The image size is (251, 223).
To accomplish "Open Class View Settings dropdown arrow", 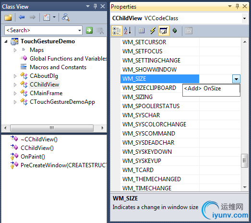I will (x=54, y=17).
